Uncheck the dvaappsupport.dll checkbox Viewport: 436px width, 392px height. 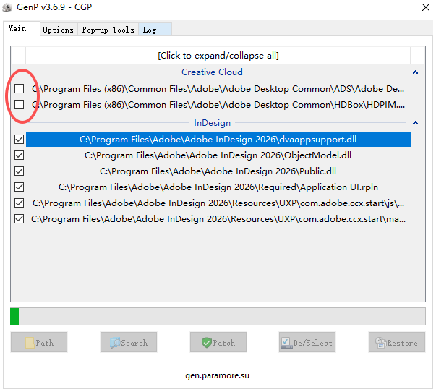(x=19, y=139)
